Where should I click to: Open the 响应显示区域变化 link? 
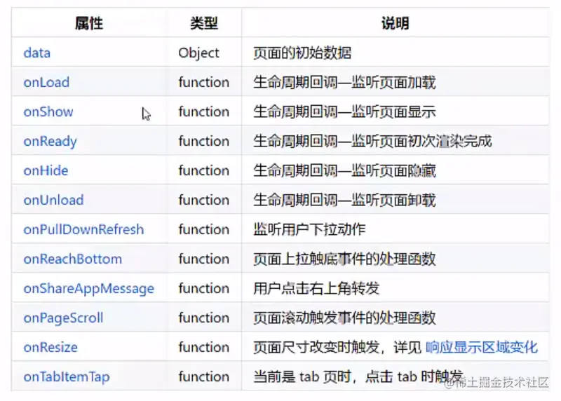point(482,347)
